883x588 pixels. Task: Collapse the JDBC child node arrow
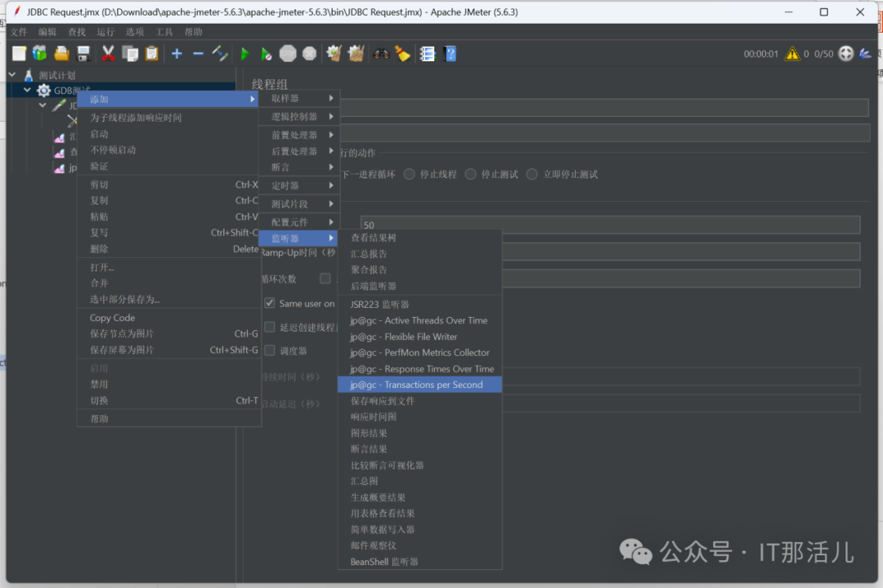click(43, 105)
